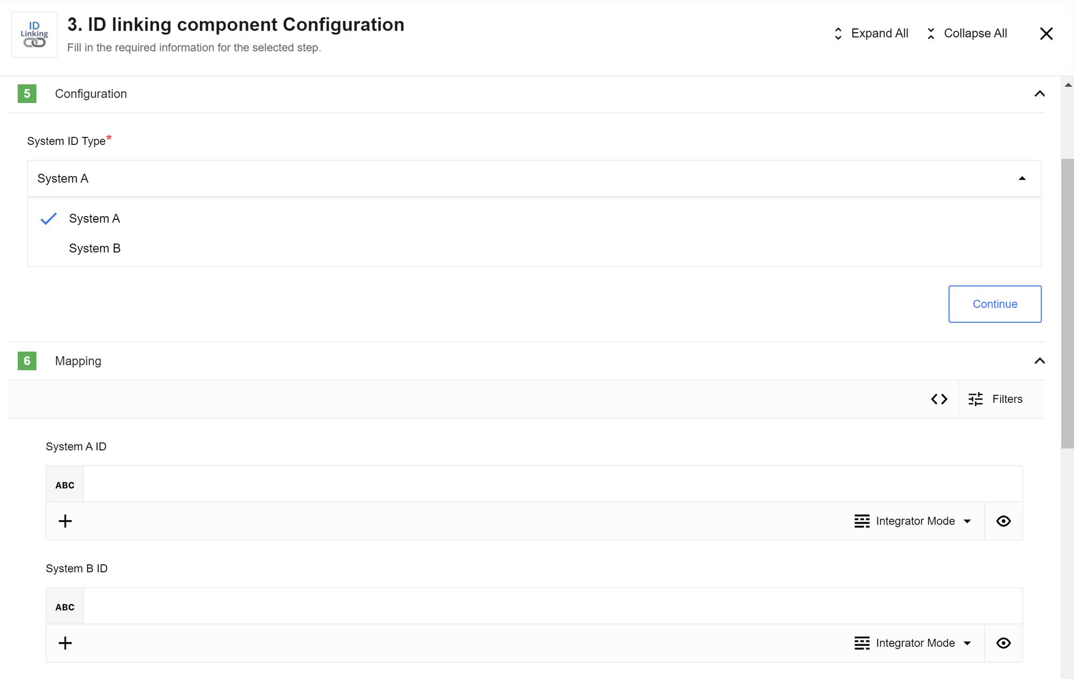
Task: Close the configuration panel with the X
Action: pos(1046,34)
